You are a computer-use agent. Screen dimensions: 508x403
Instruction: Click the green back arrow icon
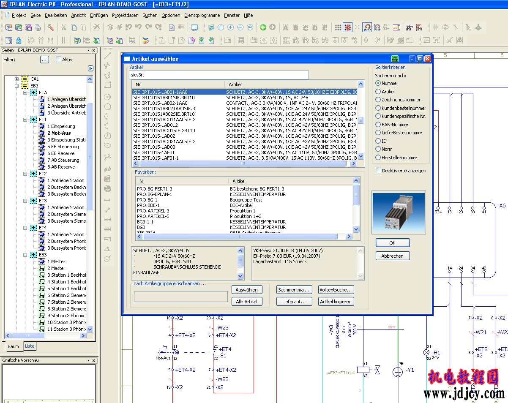pyautogui.click(x=263, y=27)
